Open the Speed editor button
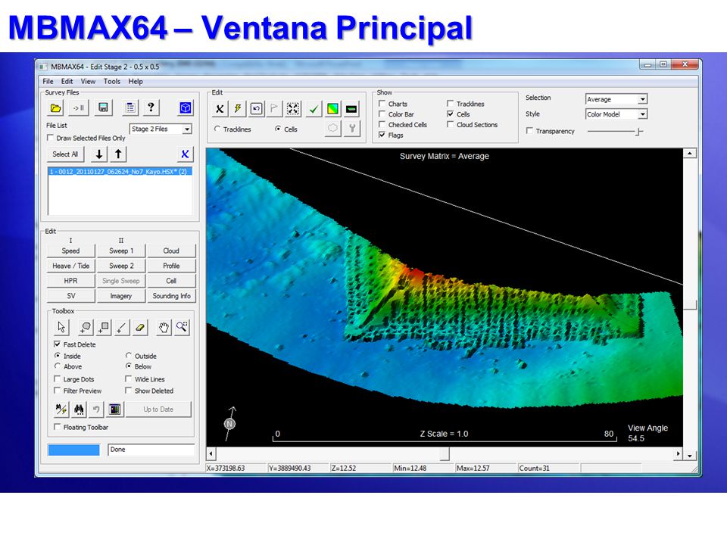 click(x=71, y=251)
